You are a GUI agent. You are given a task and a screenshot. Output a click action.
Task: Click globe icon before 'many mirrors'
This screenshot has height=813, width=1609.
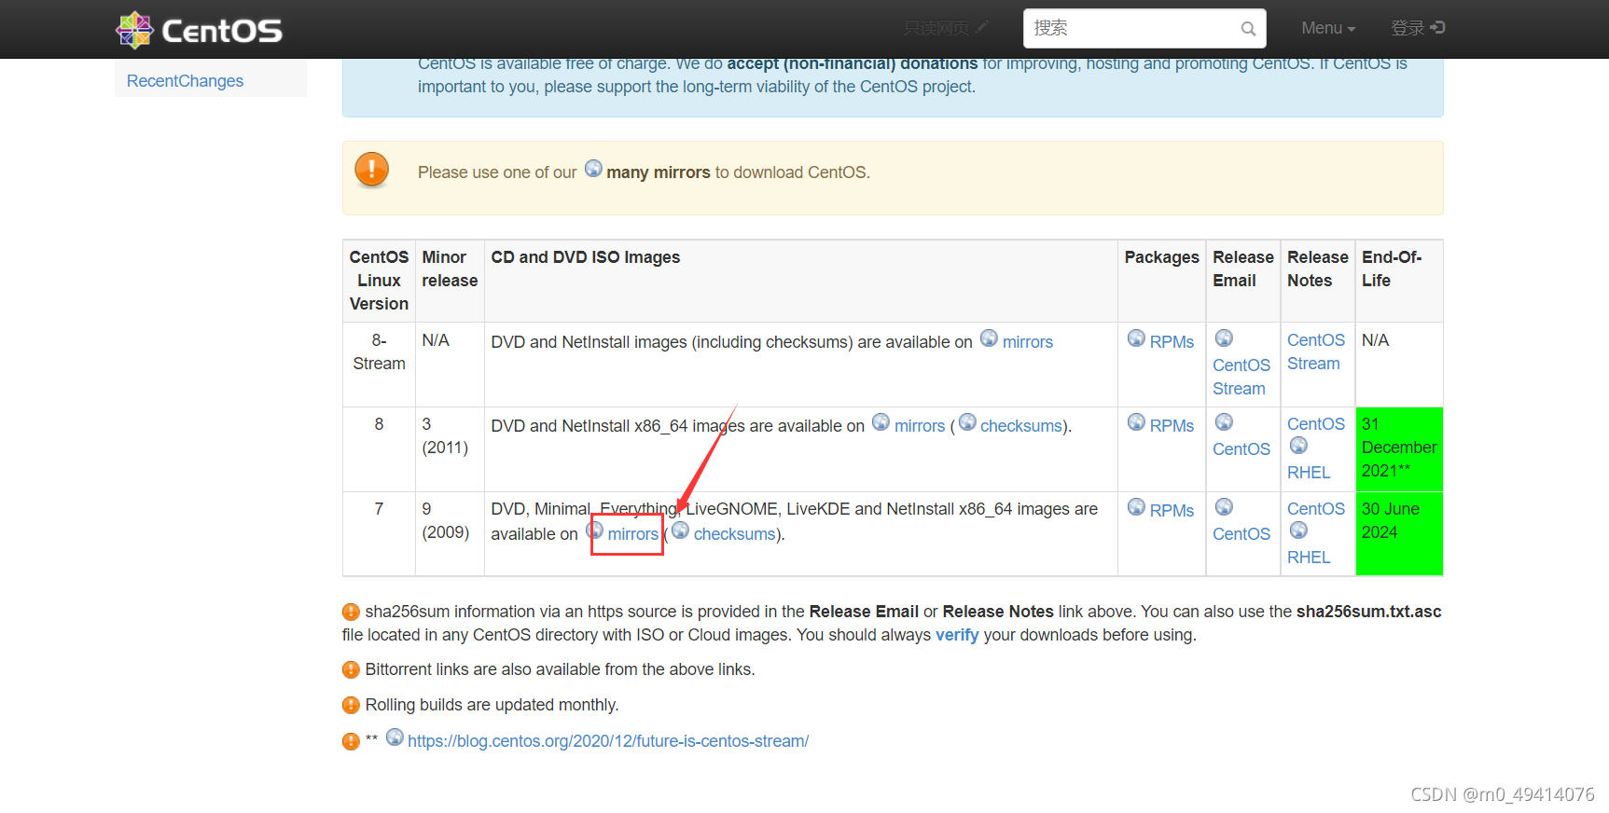click(x=593, y=169)
